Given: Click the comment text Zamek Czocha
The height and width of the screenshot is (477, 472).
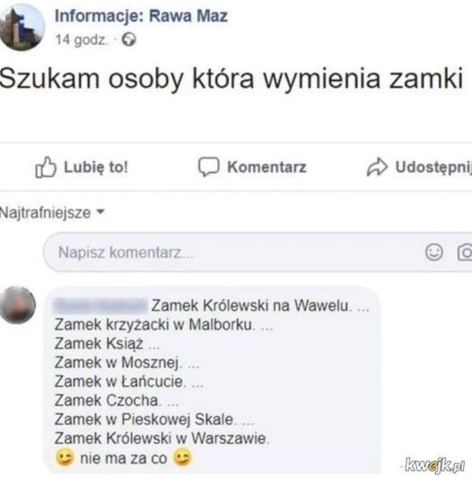Looking at the screenshot, I should (x=107, y=401).
